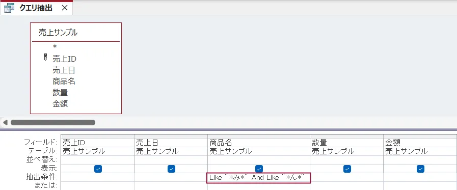Select 数量 in the field list
457x190 pixels.
pos(60,92)
